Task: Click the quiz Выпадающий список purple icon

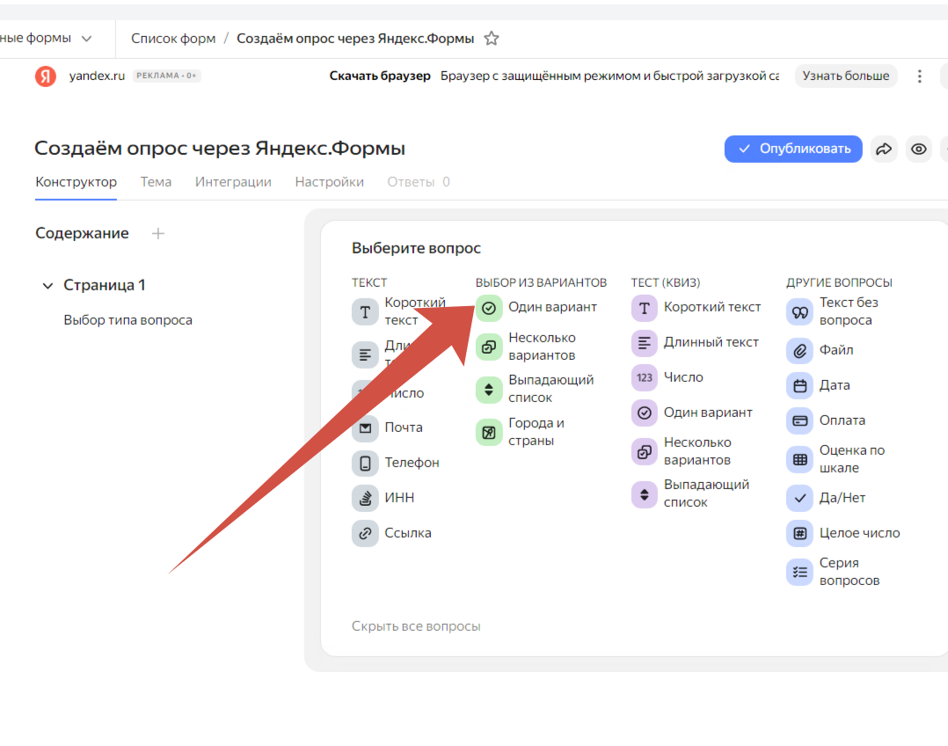Action: (x=645, y=494)
